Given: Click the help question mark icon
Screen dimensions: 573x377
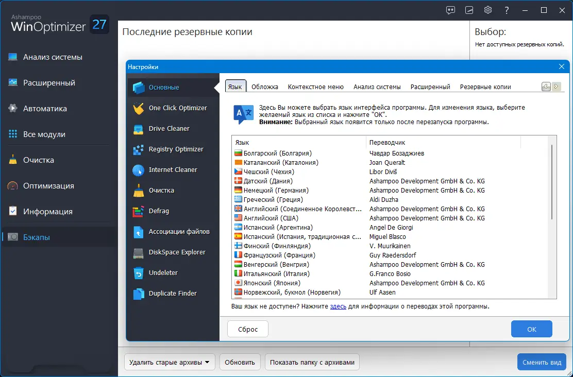Looking at the screenshot, I should 507,10.
